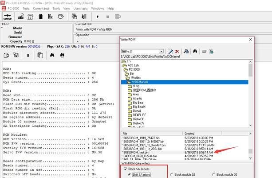Pause log output
This screenshot has width=272, height=178.
pos(28,56)
